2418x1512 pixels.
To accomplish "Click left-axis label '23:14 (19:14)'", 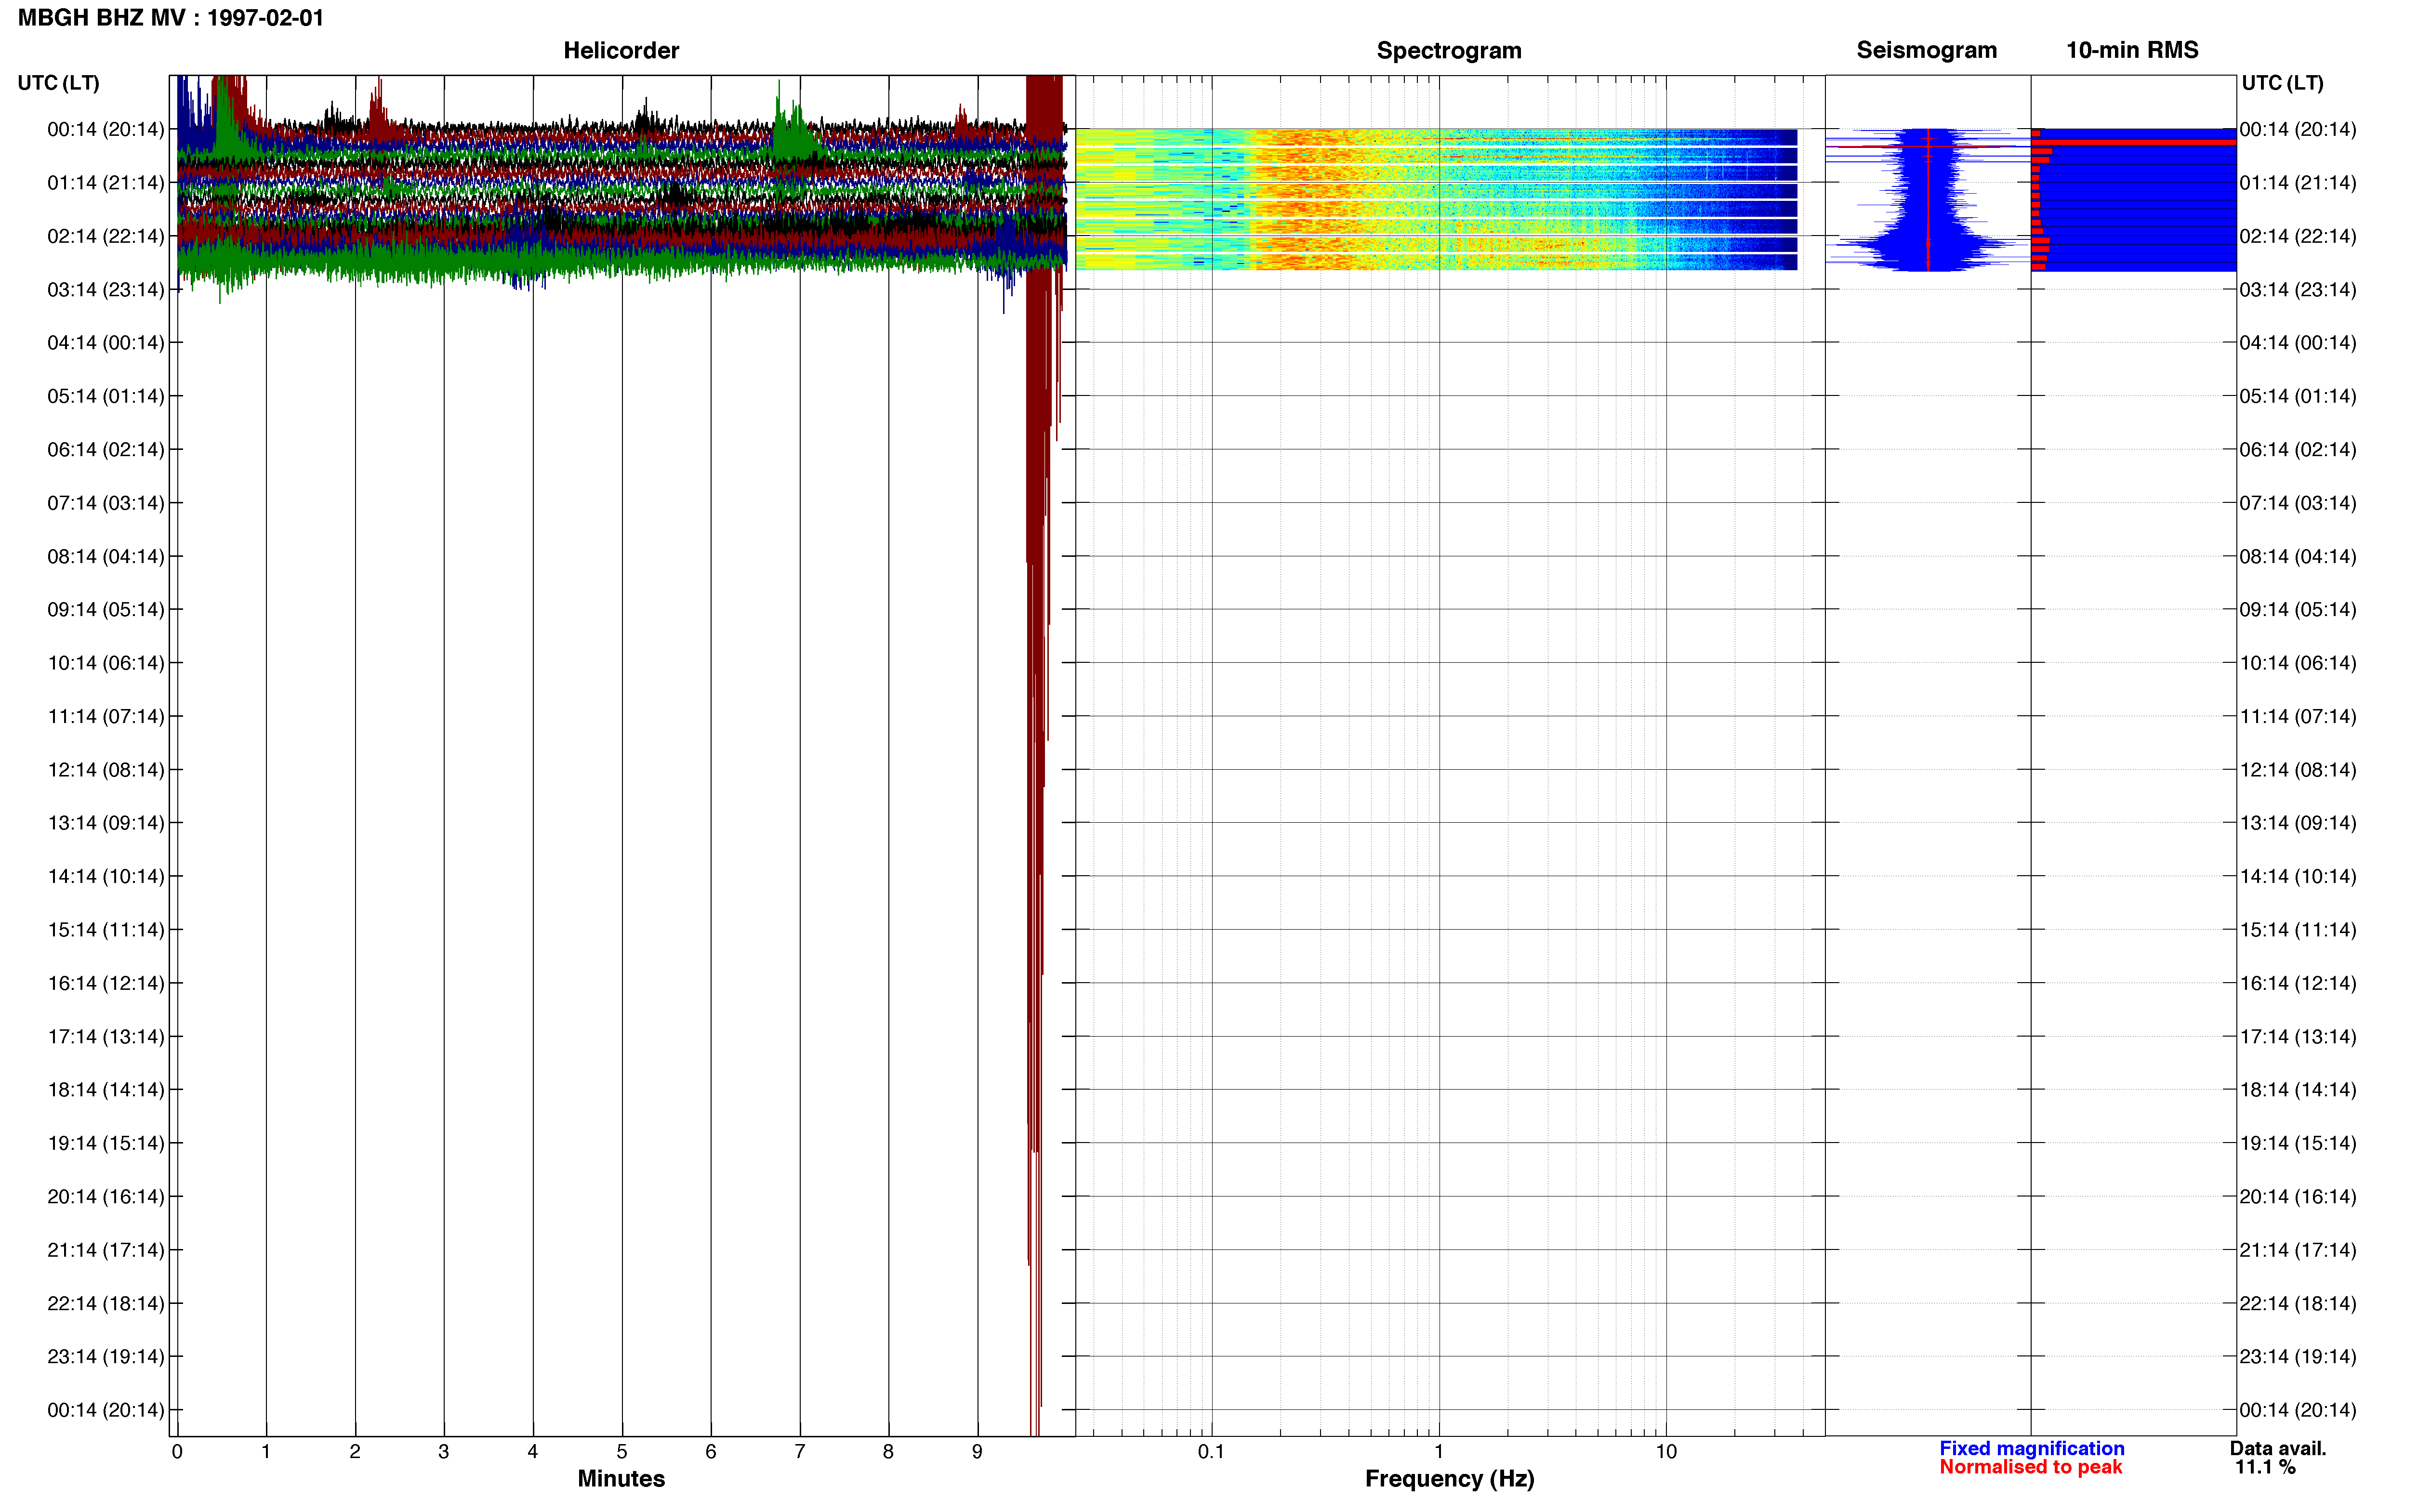I will pyautogui.click(x=106, y=1356).
